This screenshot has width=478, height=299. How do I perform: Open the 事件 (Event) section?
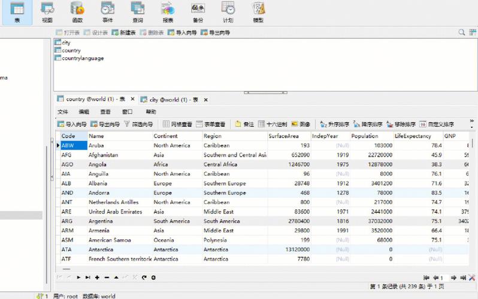pyautogui.click(x=107, y=12)
